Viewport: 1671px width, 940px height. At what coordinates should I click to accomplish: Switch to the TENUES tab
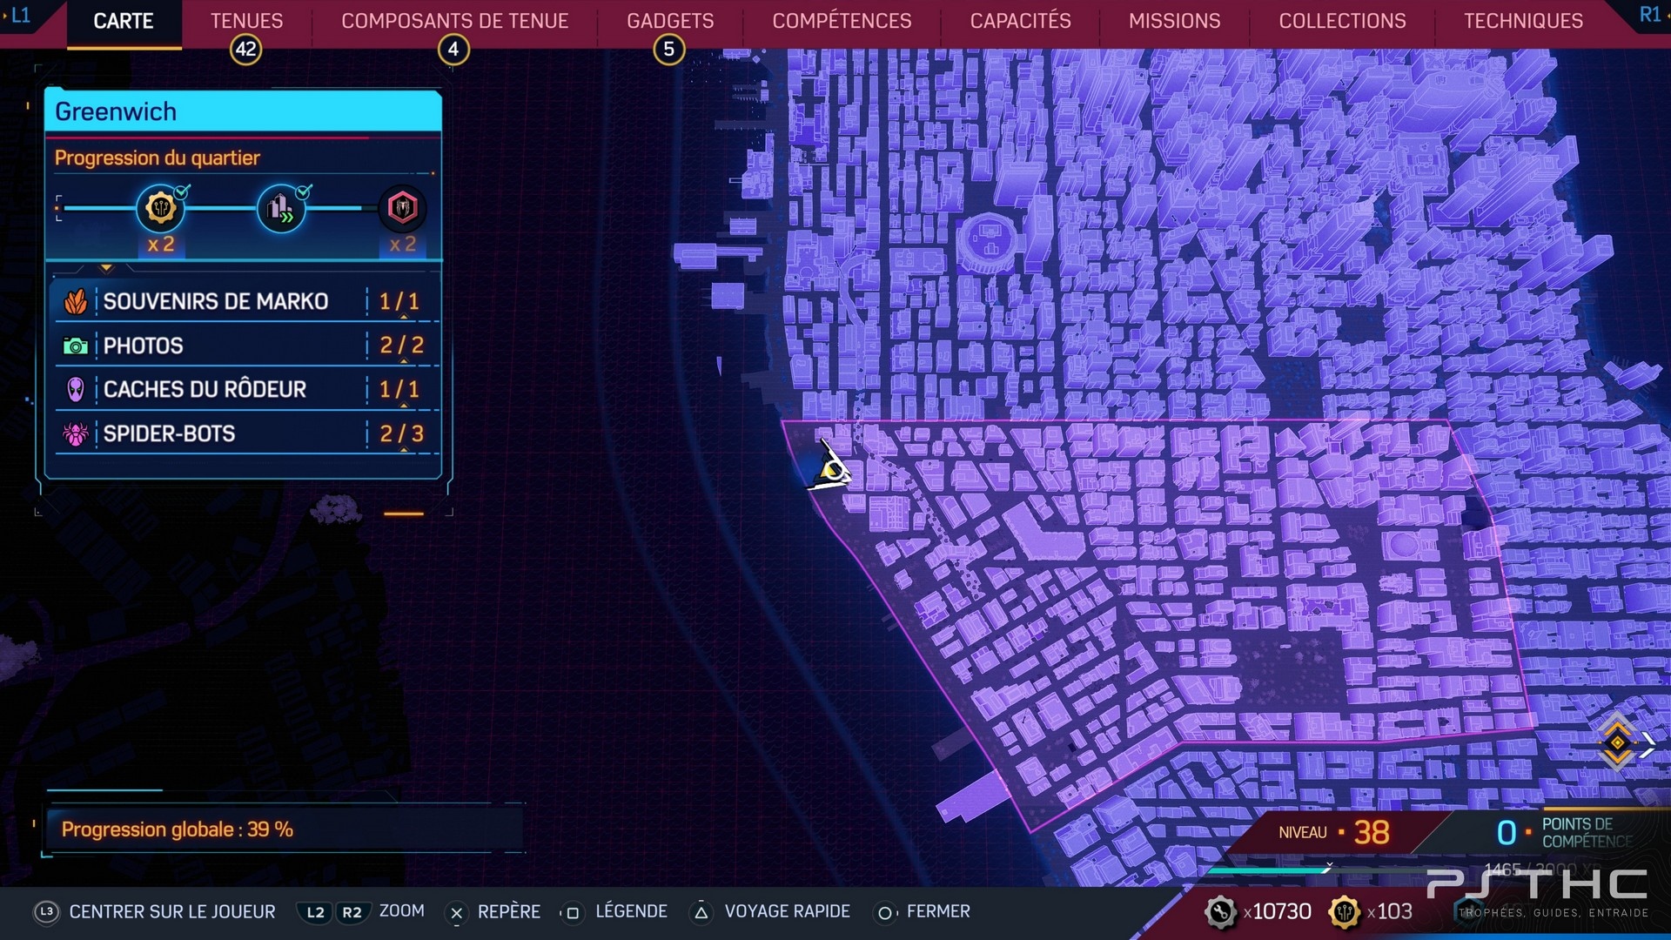coord(246,21)
